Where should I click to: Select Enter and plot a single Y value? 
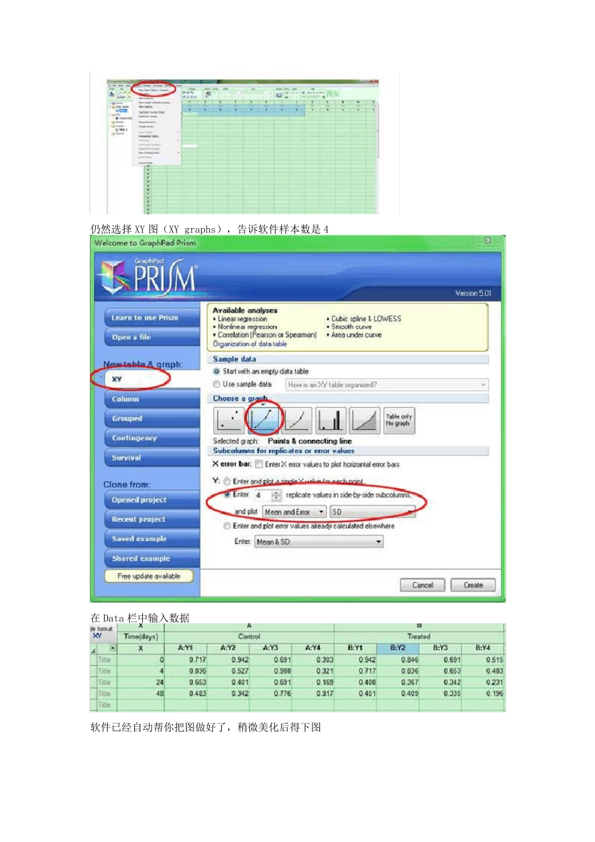click(x=227, y=481)
